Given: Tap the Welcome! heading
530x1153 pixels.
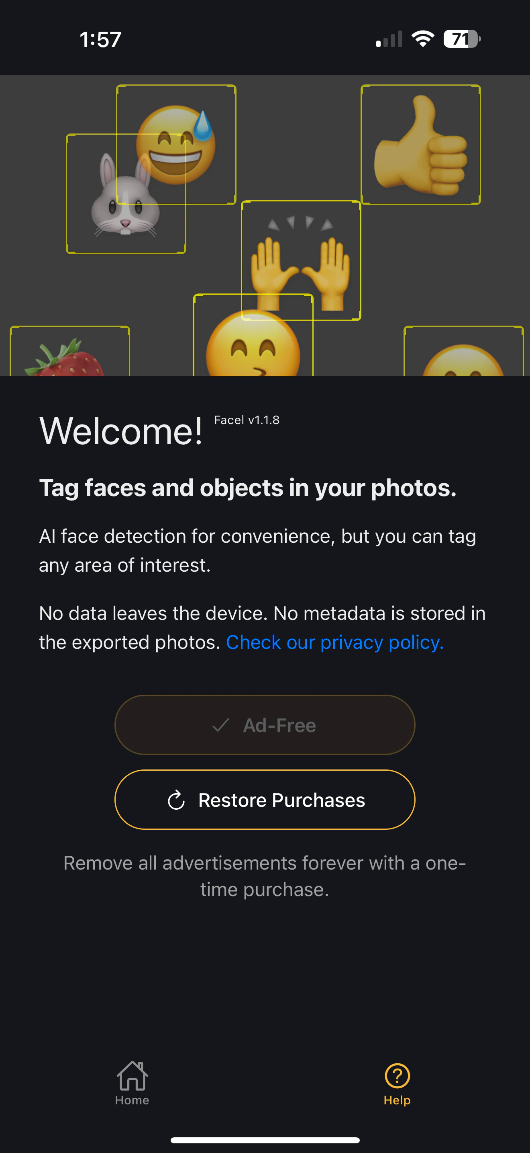Looking at the screenshot, I should click(x=121, y=431).
